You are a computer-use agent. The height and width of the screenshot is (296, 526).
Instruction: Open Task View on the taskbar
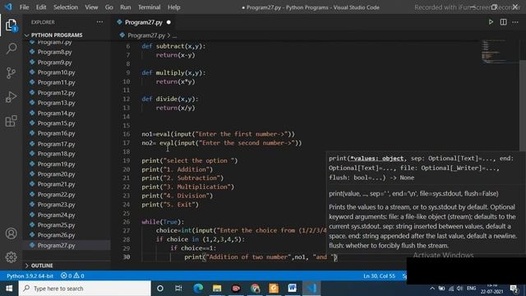point(178,289)
